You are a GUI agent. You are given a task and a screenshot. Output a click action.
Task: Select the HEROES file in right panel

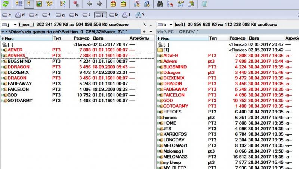point(172,112)
